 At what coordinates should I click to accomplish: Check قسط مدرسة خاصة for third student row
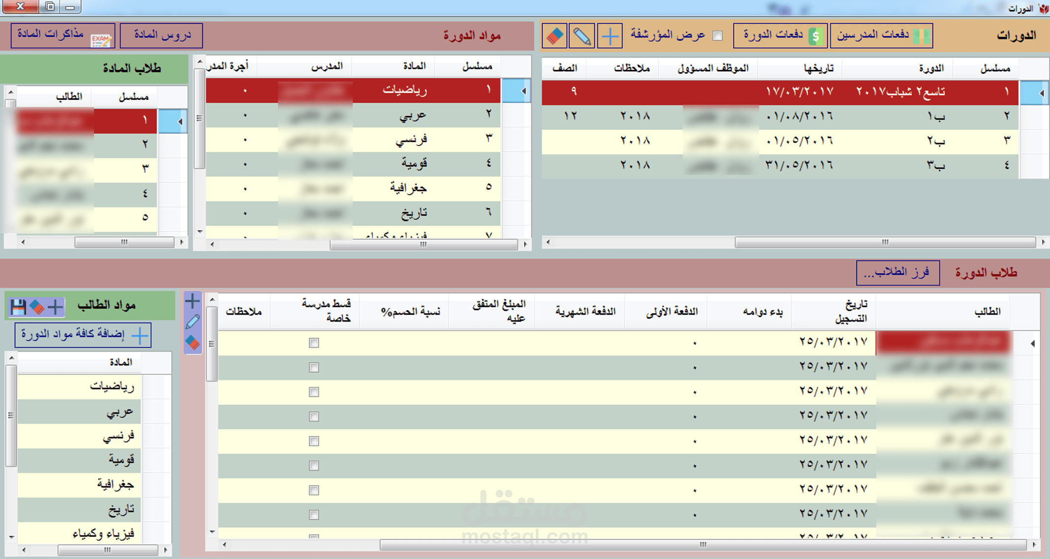(x=313, y=392)
